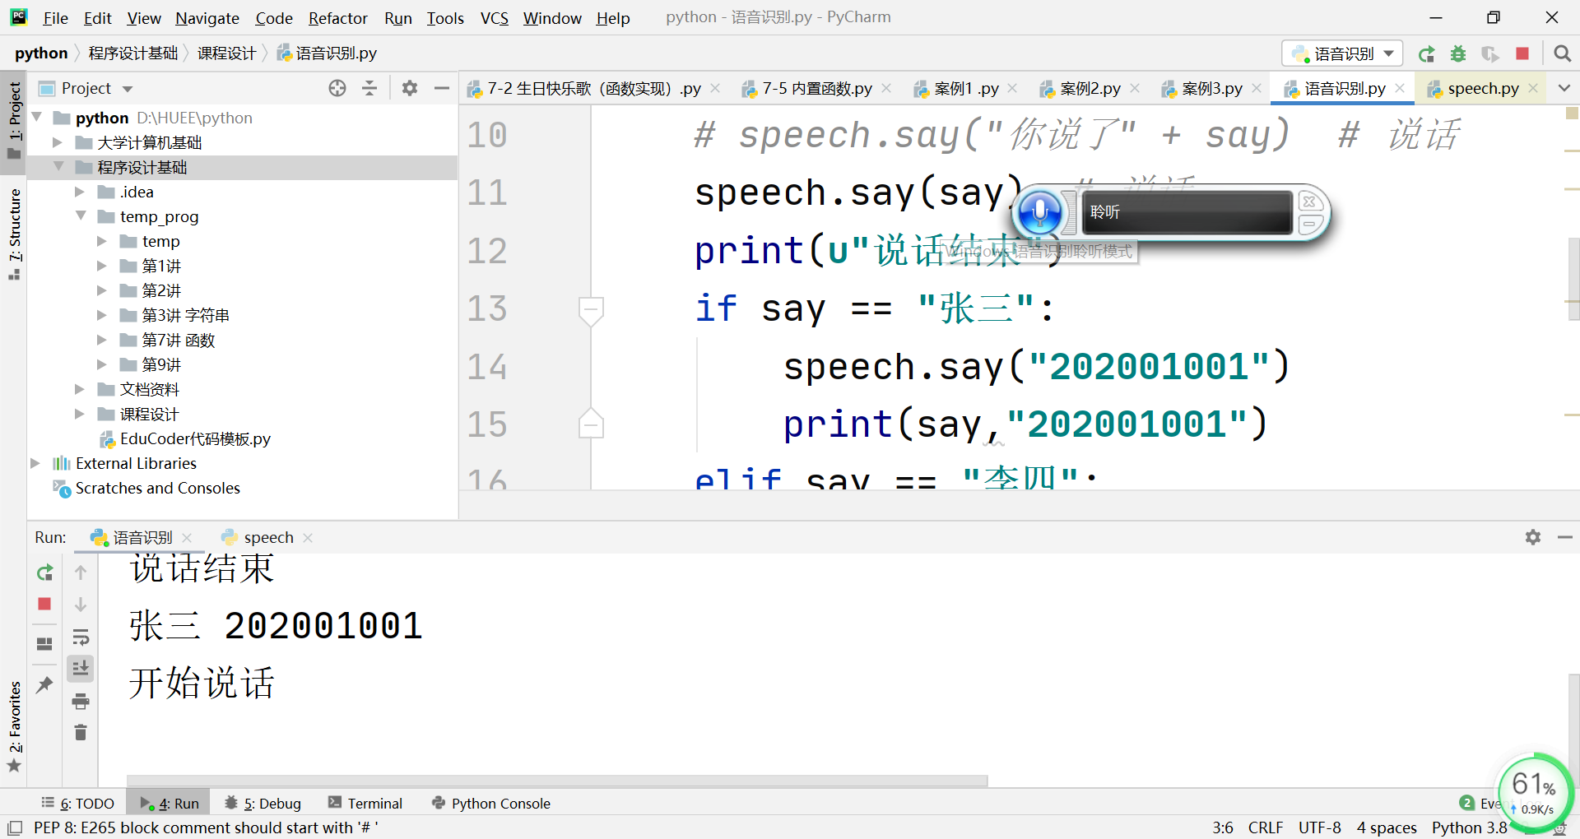Toggle soft-wrap in the Run console

click(81, 636)
